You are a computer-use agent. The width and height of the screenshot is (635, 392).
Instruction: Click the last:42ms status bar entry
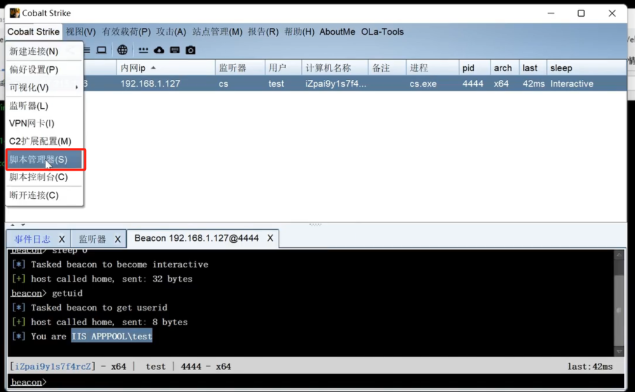click(590, 367)
